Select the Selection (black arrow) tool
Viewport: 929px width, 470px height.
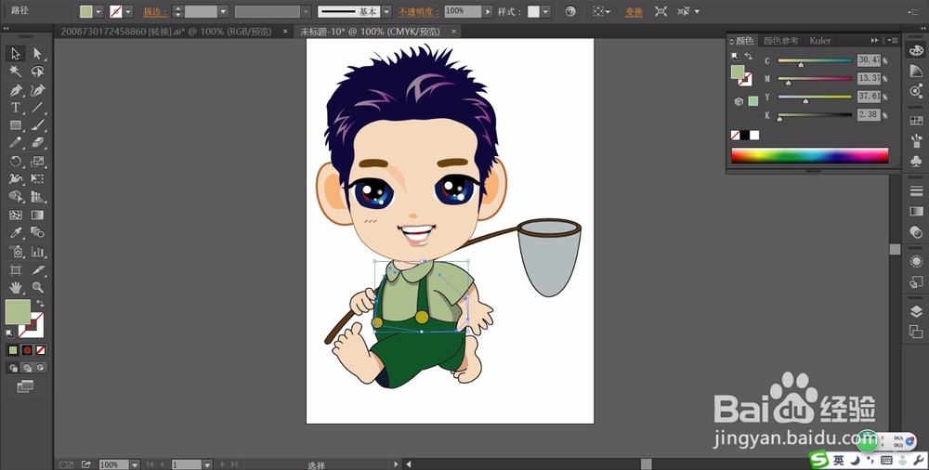[x=16, y=54]
